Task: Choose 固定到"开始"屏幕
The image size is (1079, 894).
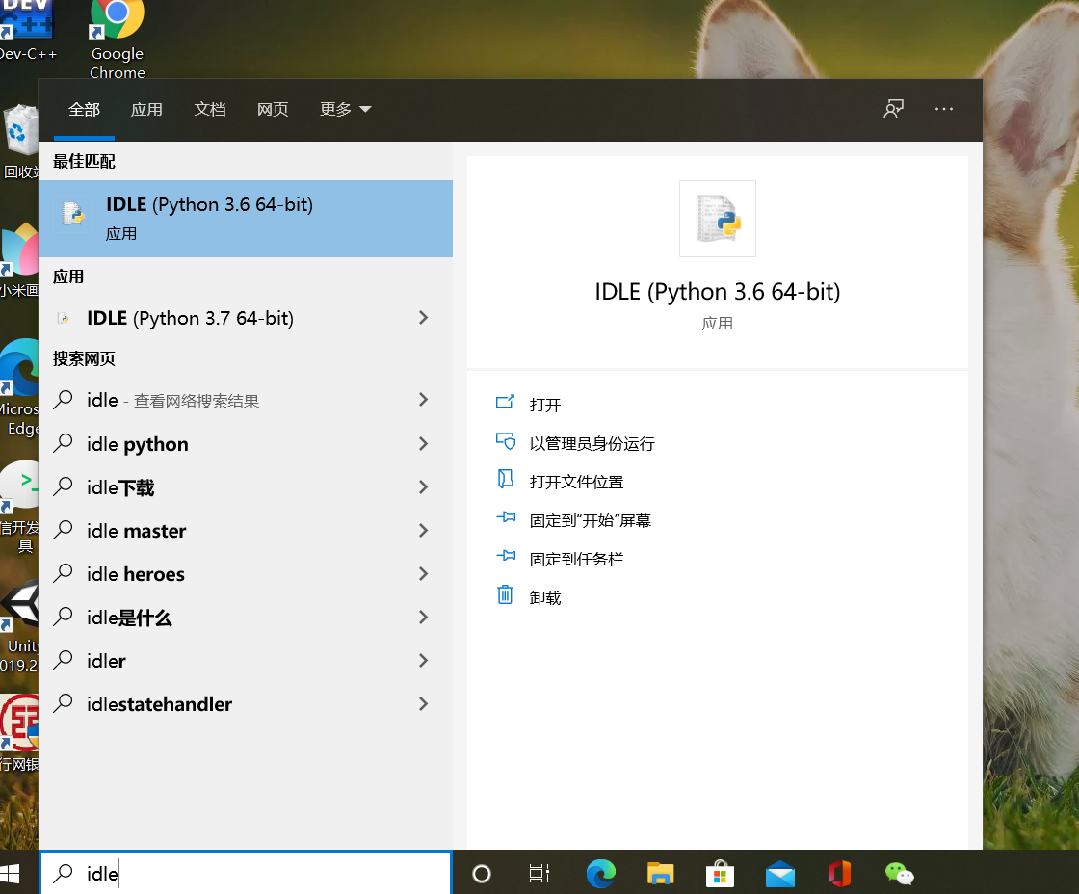Action: pyautogui.click(x=590, y=520)
